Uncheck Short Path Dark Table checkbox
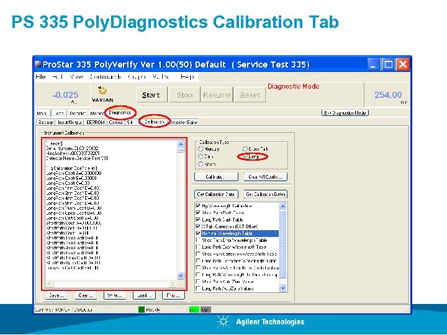 (x=198, y=213)
